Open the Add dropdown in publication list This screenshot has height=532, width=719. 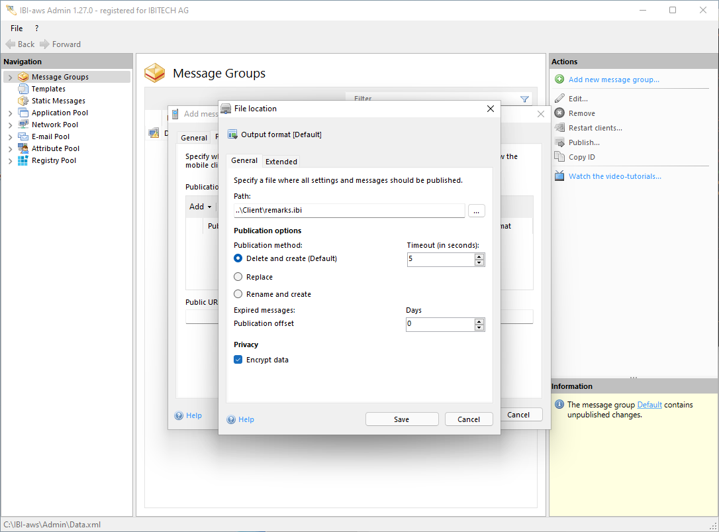coord(200,207)
